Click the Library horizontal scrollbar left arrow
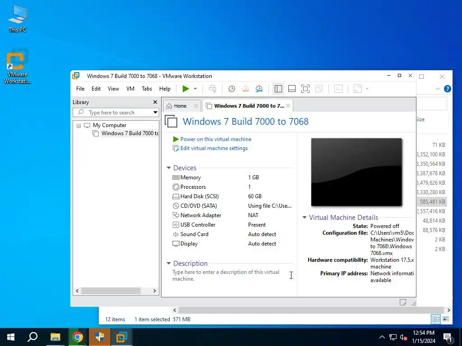Screen dimensions: 462x346 (77, 291)
